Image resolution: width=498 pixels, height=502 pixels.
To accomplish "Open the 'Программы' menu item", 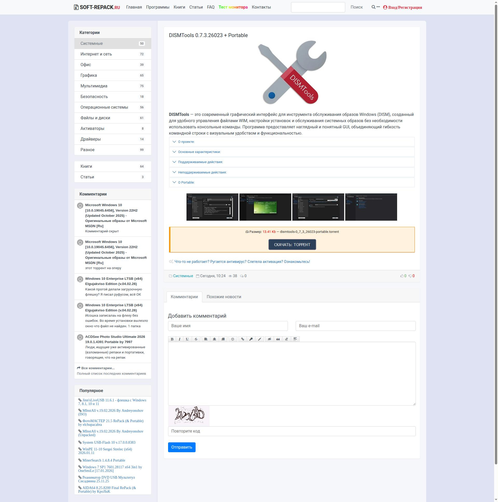I will (157, 7).
